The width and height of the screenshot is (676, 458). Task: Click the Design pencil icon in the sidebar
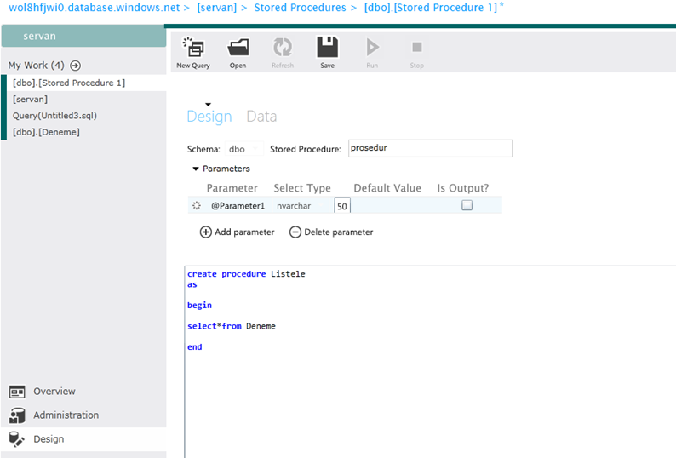tap(17, 439)
